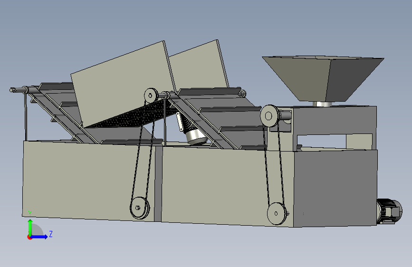
Task: Pick the lower right belt pulley
Action: point(277,213)
